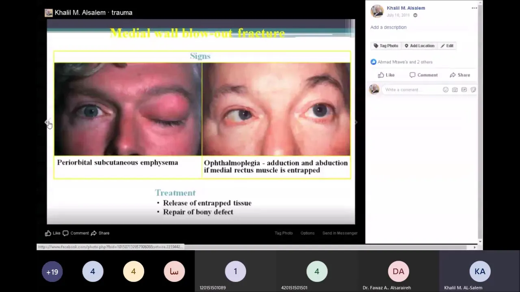
Task: Open the audience privacy icon beside date
Action: click(415, 15)
